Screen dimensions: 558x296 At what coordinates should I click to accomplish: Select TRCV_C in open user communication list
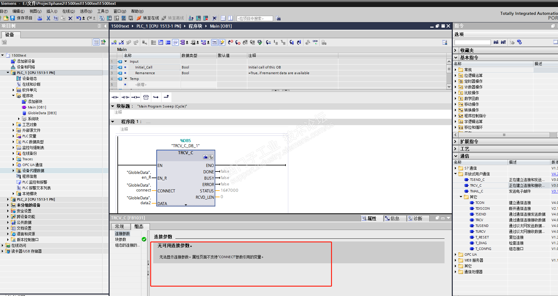coord(476,185)
